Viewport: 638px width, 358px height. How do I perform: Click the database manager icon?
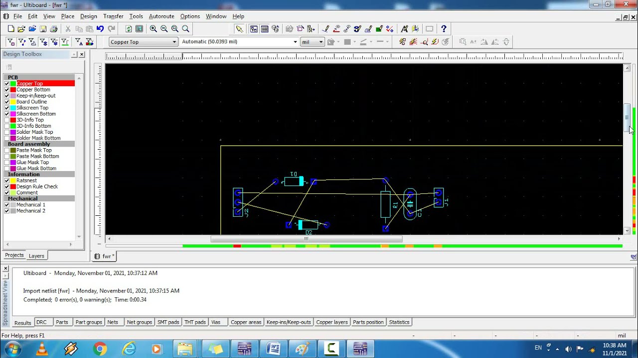click(275, 29)
